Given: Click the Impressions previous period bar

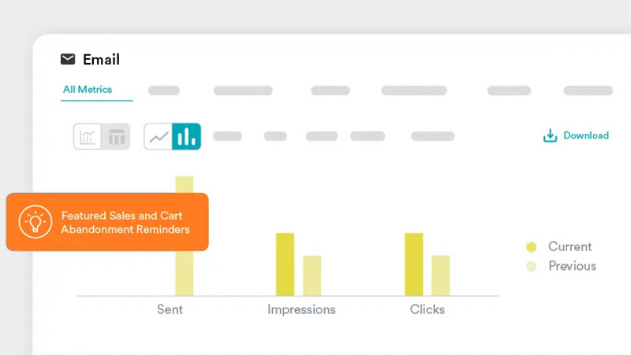Looking at the screenshot, I should point(312,275).
